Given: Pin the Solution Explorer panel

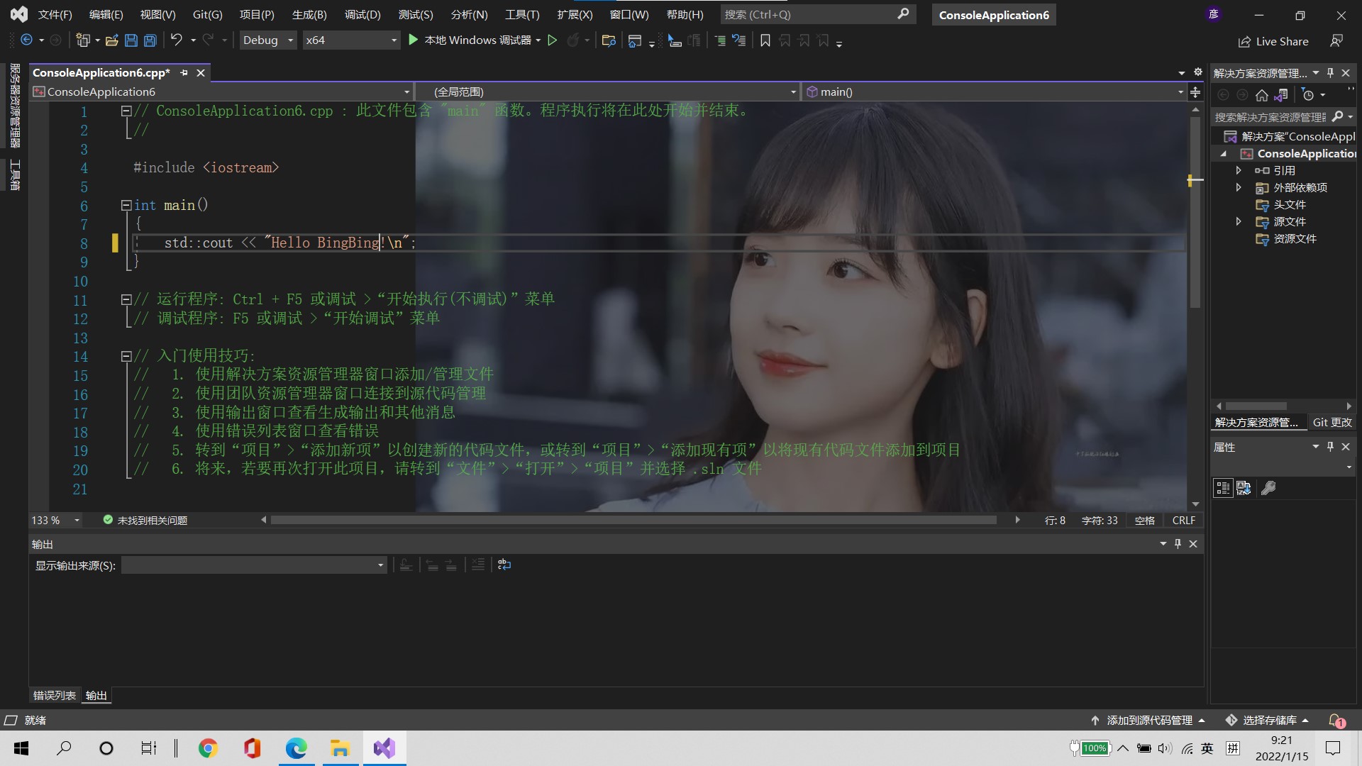Looking at the screenshot, I should click(x=1331, y=72).
